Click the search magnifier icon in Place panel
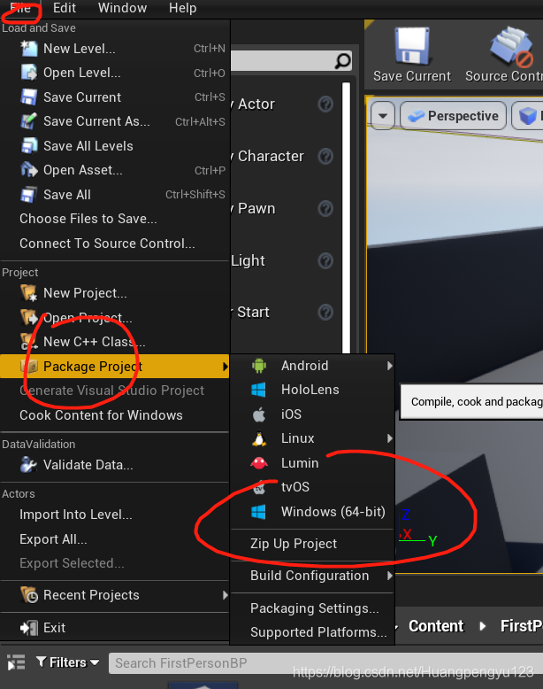543x689 pixels. [343, 60]
